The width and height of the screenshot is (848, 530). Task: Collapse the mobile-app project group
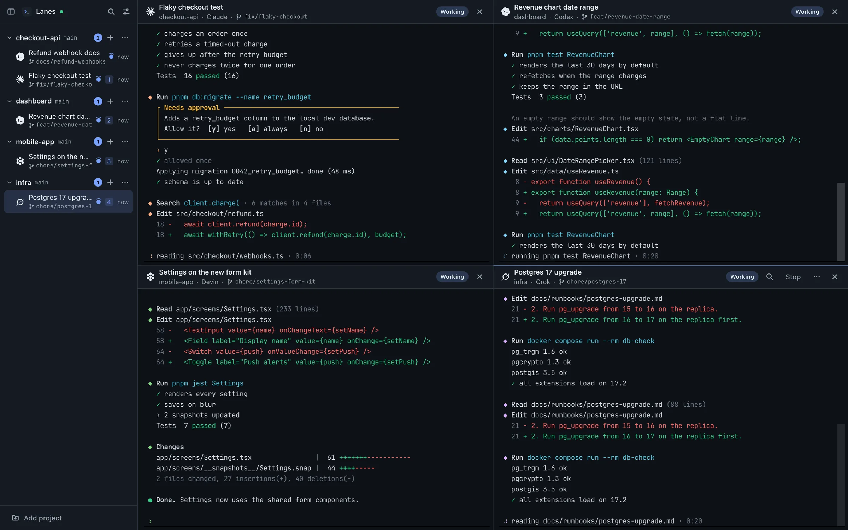tap(10, 142)
